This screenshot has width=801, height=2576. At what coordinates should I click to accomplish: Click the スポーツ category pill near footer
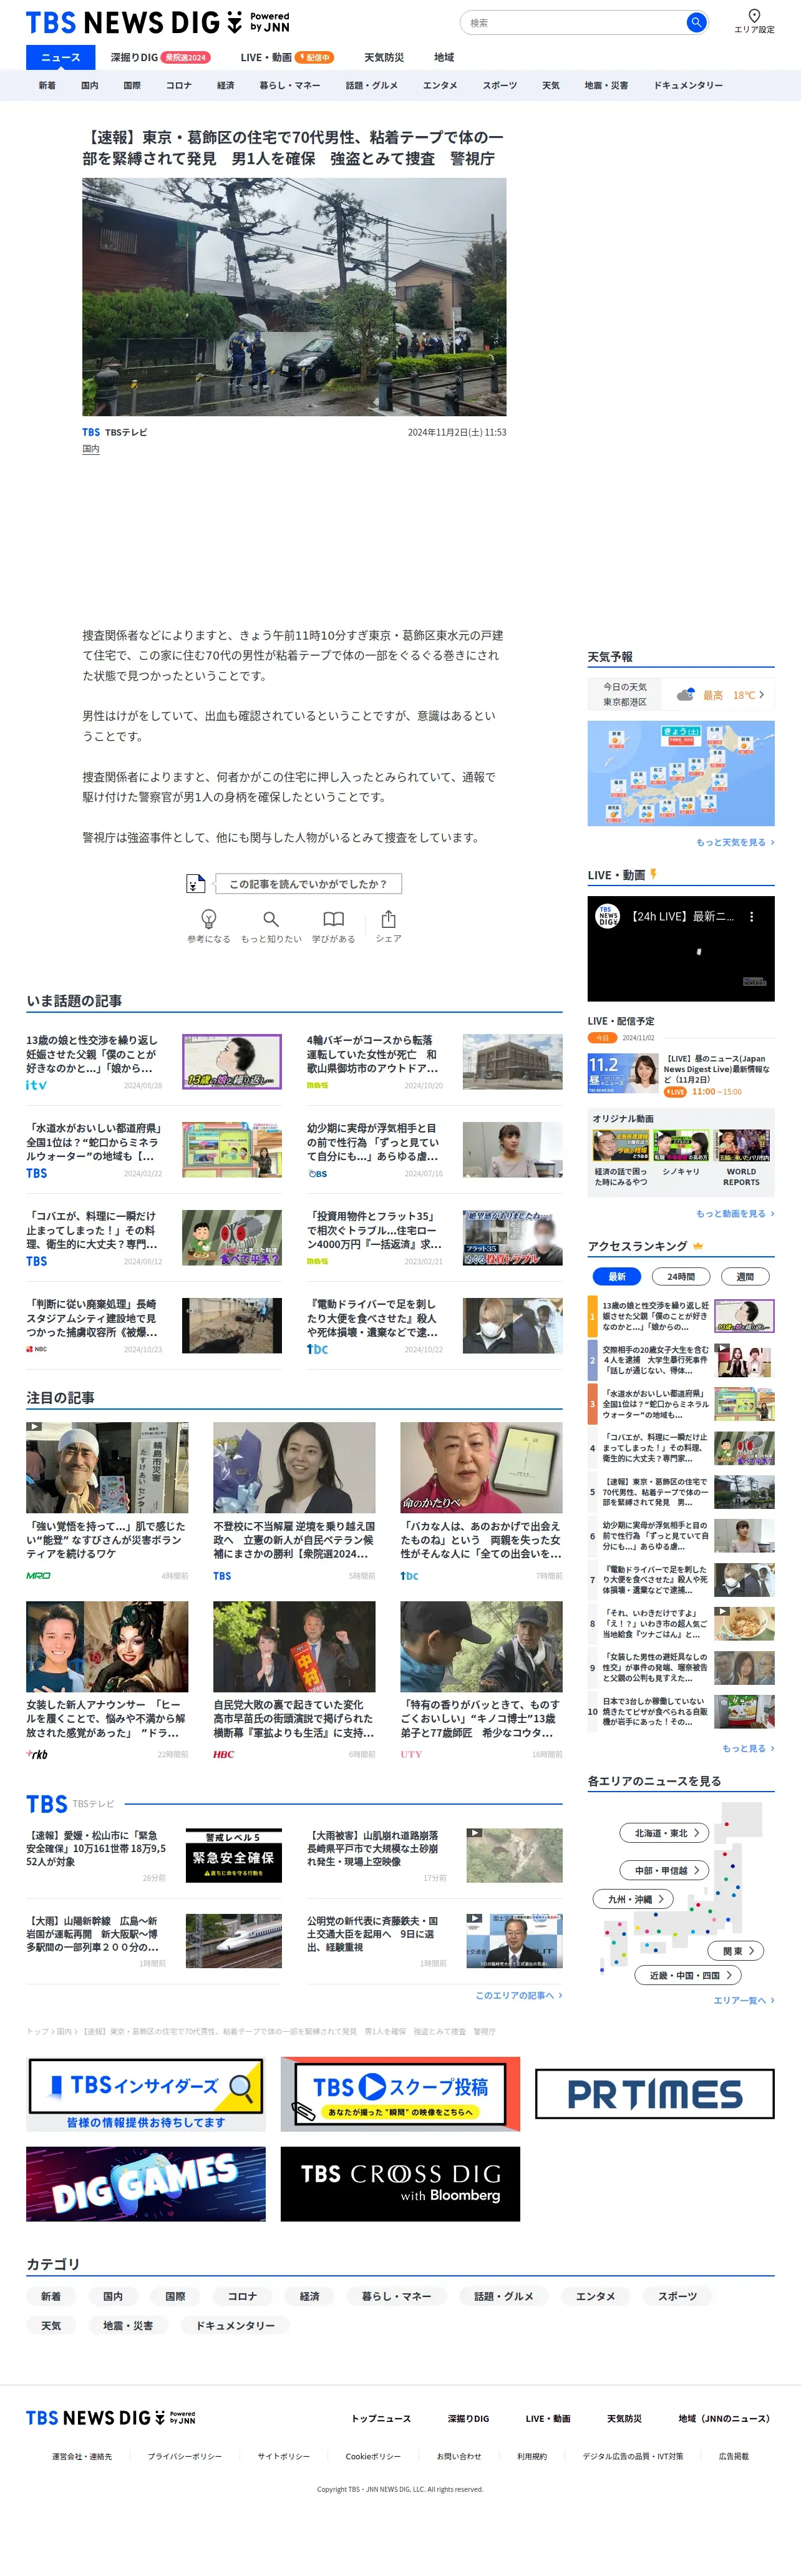(678, 2297)
